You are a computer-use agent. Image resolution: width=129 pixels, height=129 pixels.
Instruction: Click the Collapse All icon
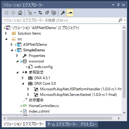pos(47,13)
